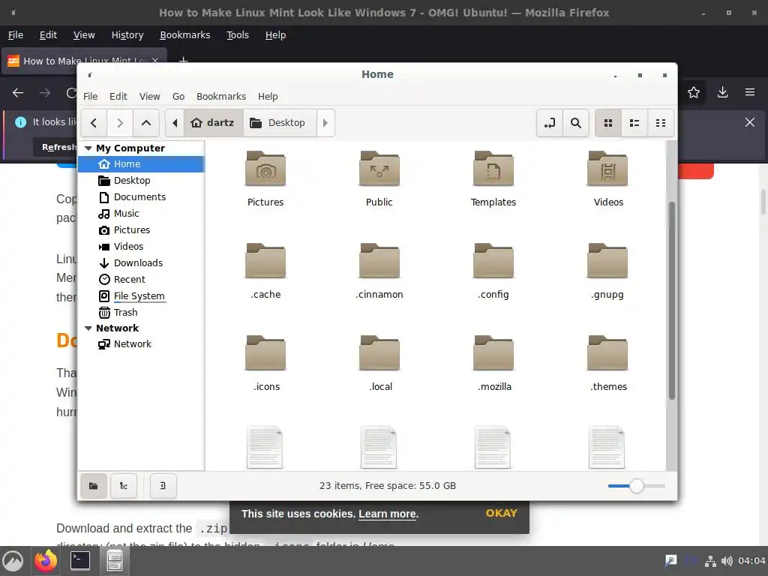Open Documents in sidebar
Image resolution: width=768 pixels, height=576 pixels.
(x=141, y=197)
